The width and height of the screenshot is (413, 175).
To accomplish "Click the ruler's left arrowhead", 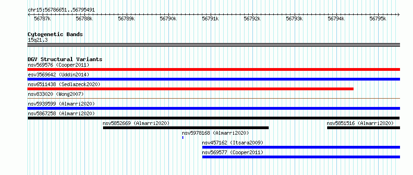I will pos(29,15).
